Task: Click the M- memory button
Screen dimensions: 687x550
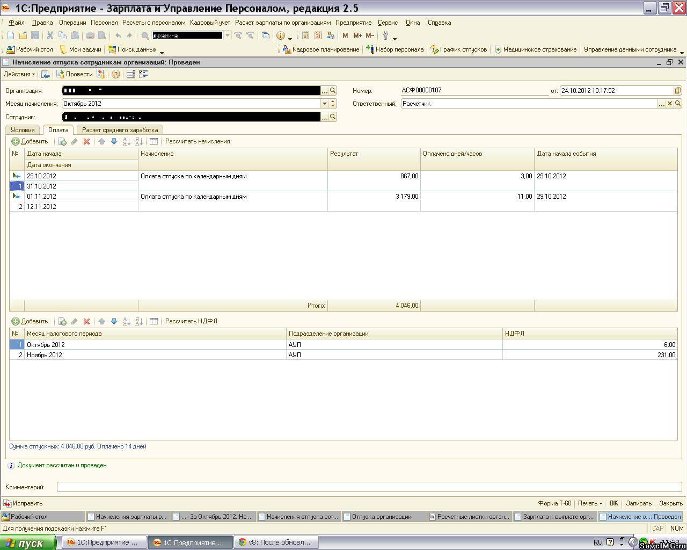Action: pyautogui.click(x=370, y=35)
